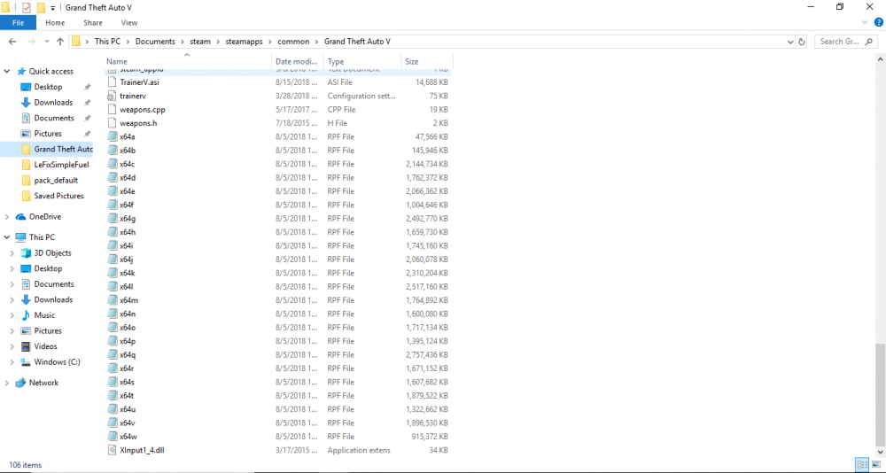Image resolution: width=886 pixels, height=473 pixels.
Task: Select Saved Pictures folder in sidebar
Action: (x=58, y=196)
